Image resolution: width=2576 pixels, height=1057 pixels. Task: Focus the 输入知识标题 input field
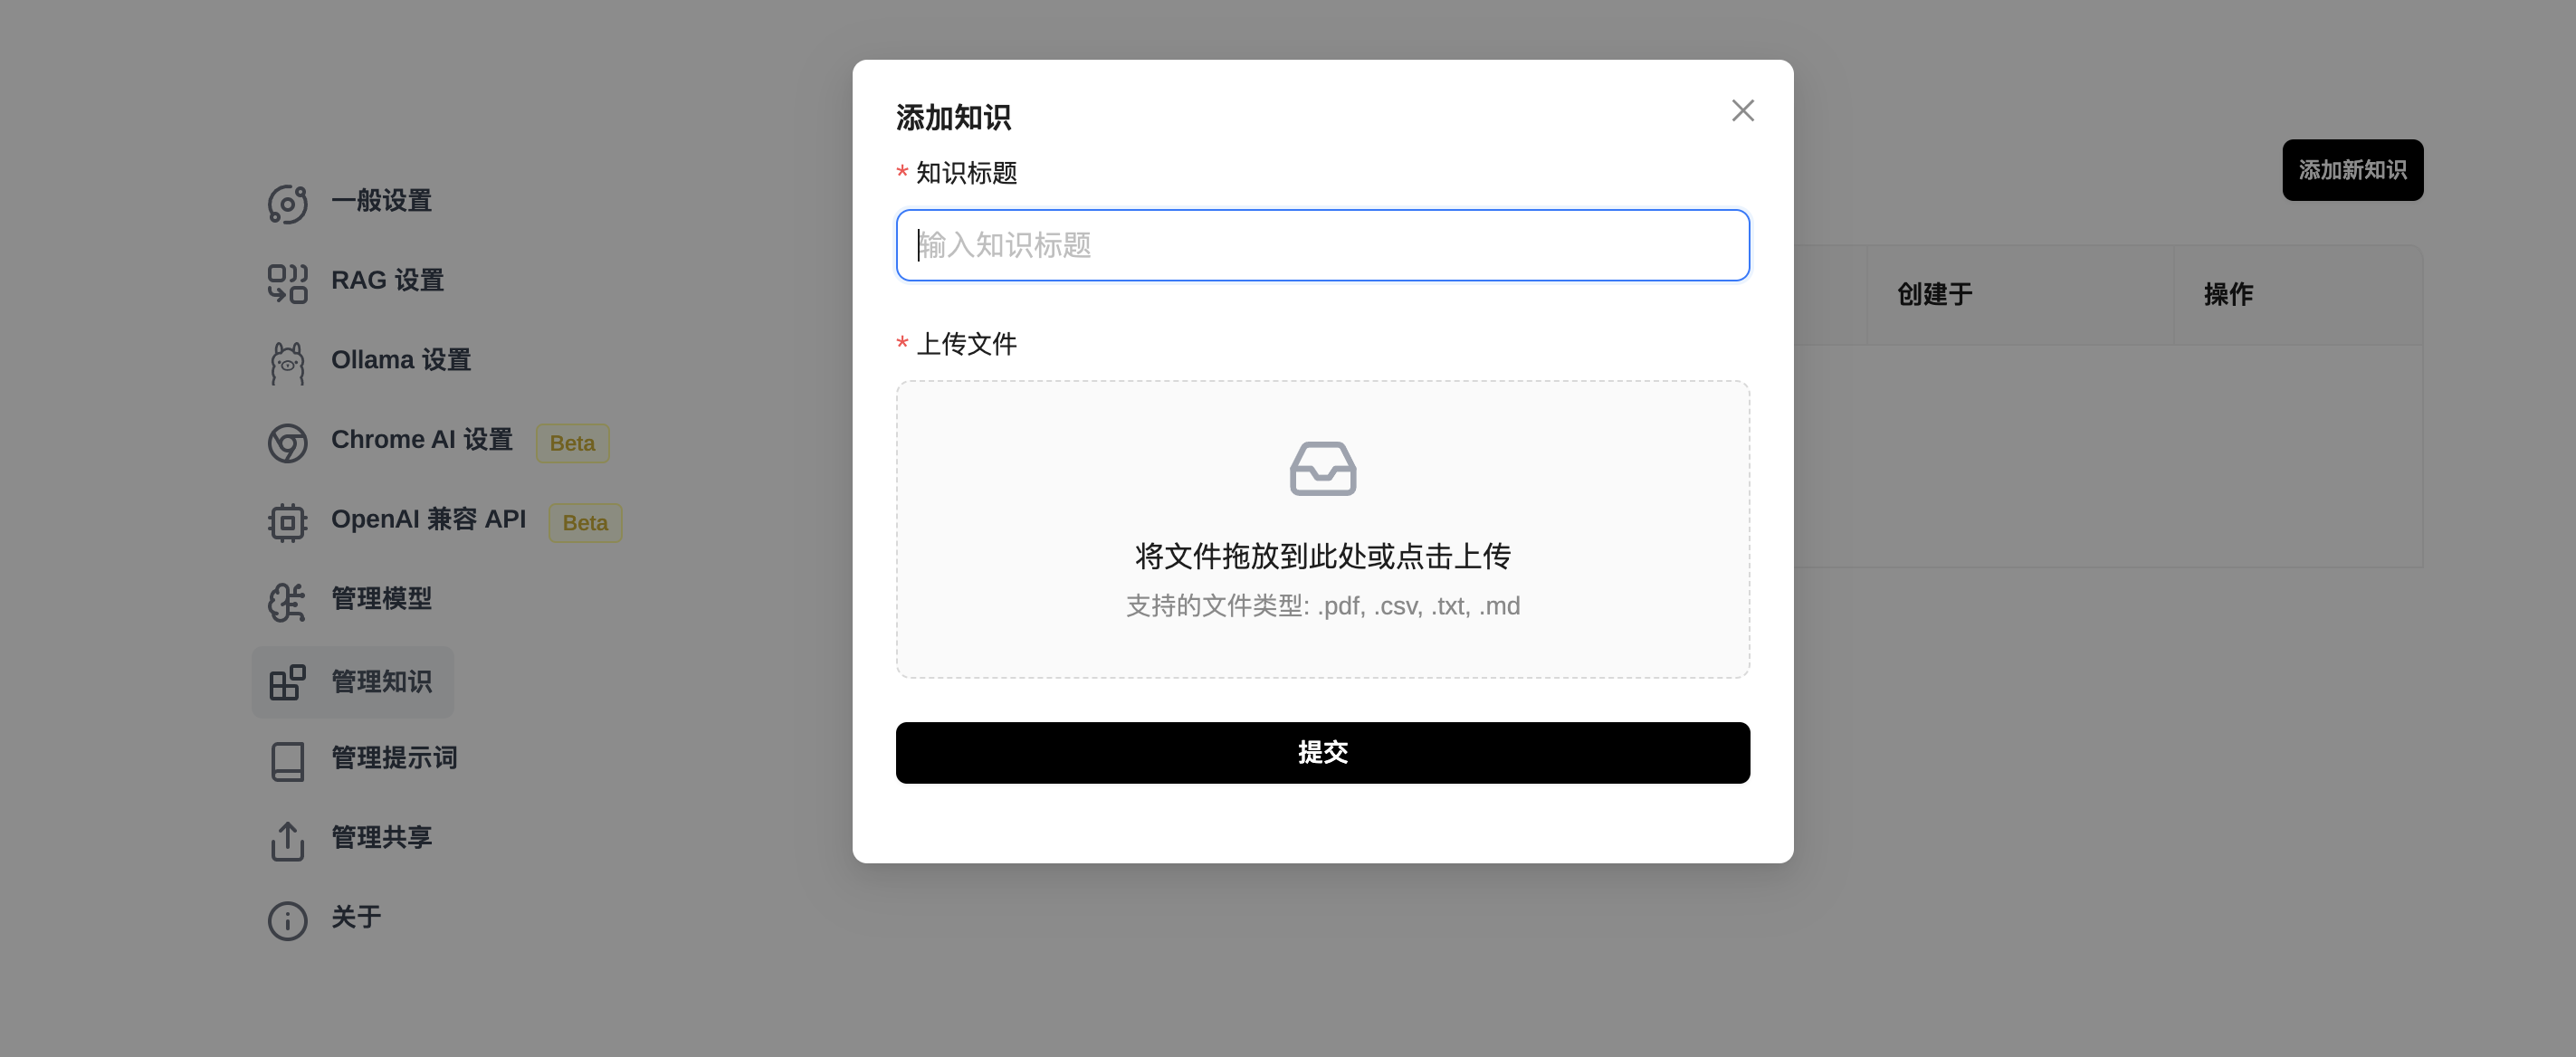tap(1322, 245)
